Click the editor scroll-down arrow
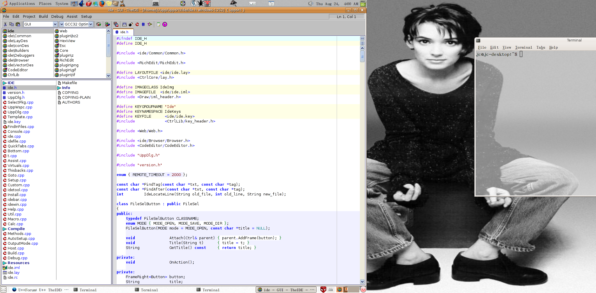Screen dimensions: 596x293 point(362,282)
